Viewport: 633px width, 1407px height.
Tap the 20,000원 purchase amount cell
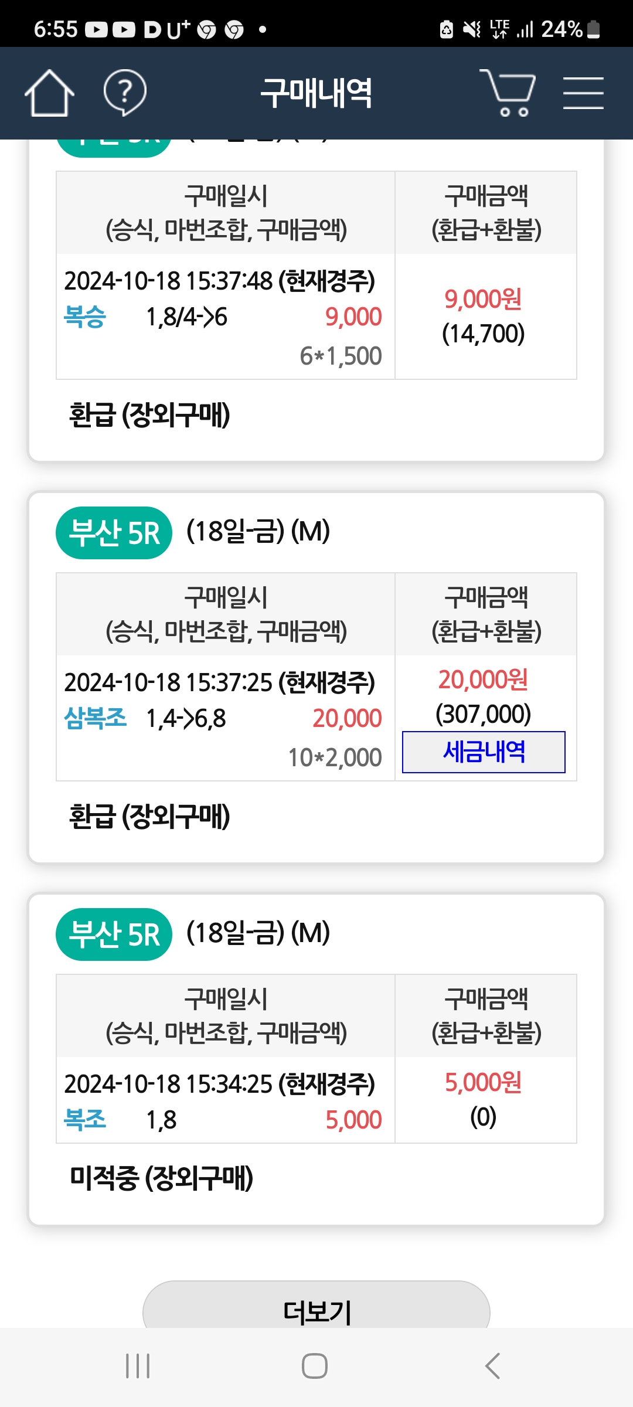pos(483,680)
